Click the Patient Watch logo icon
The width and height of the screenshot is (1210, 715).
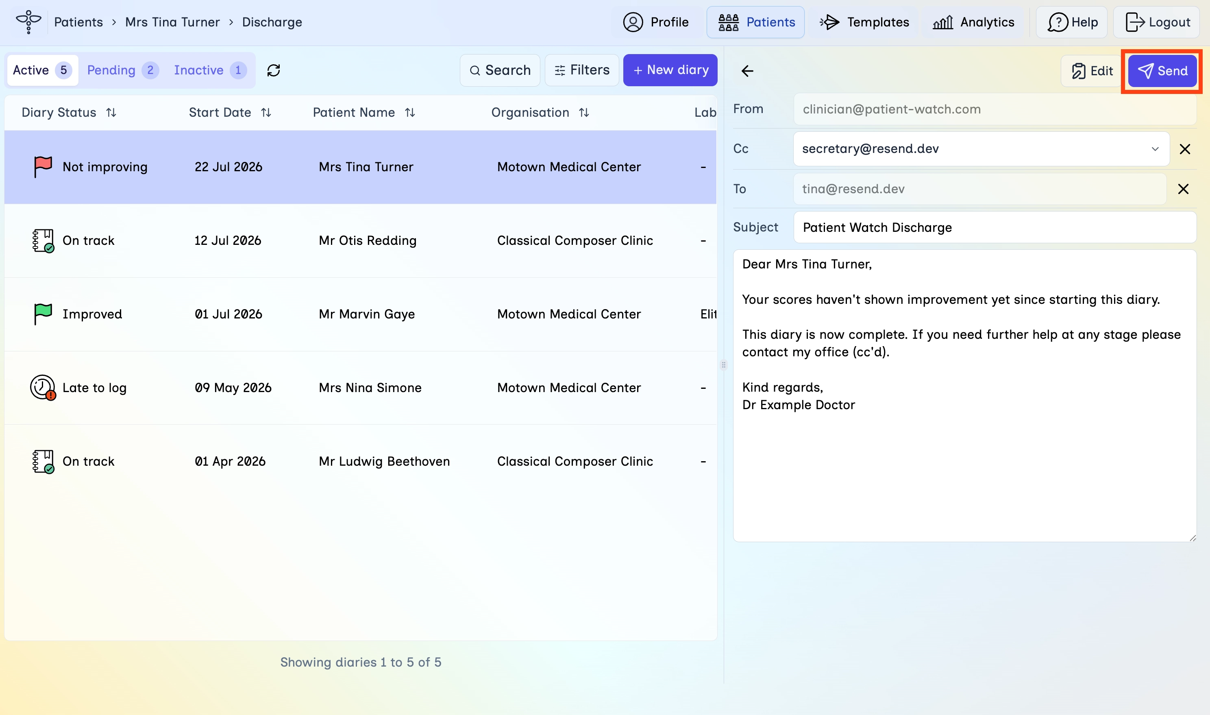[28, 22]
